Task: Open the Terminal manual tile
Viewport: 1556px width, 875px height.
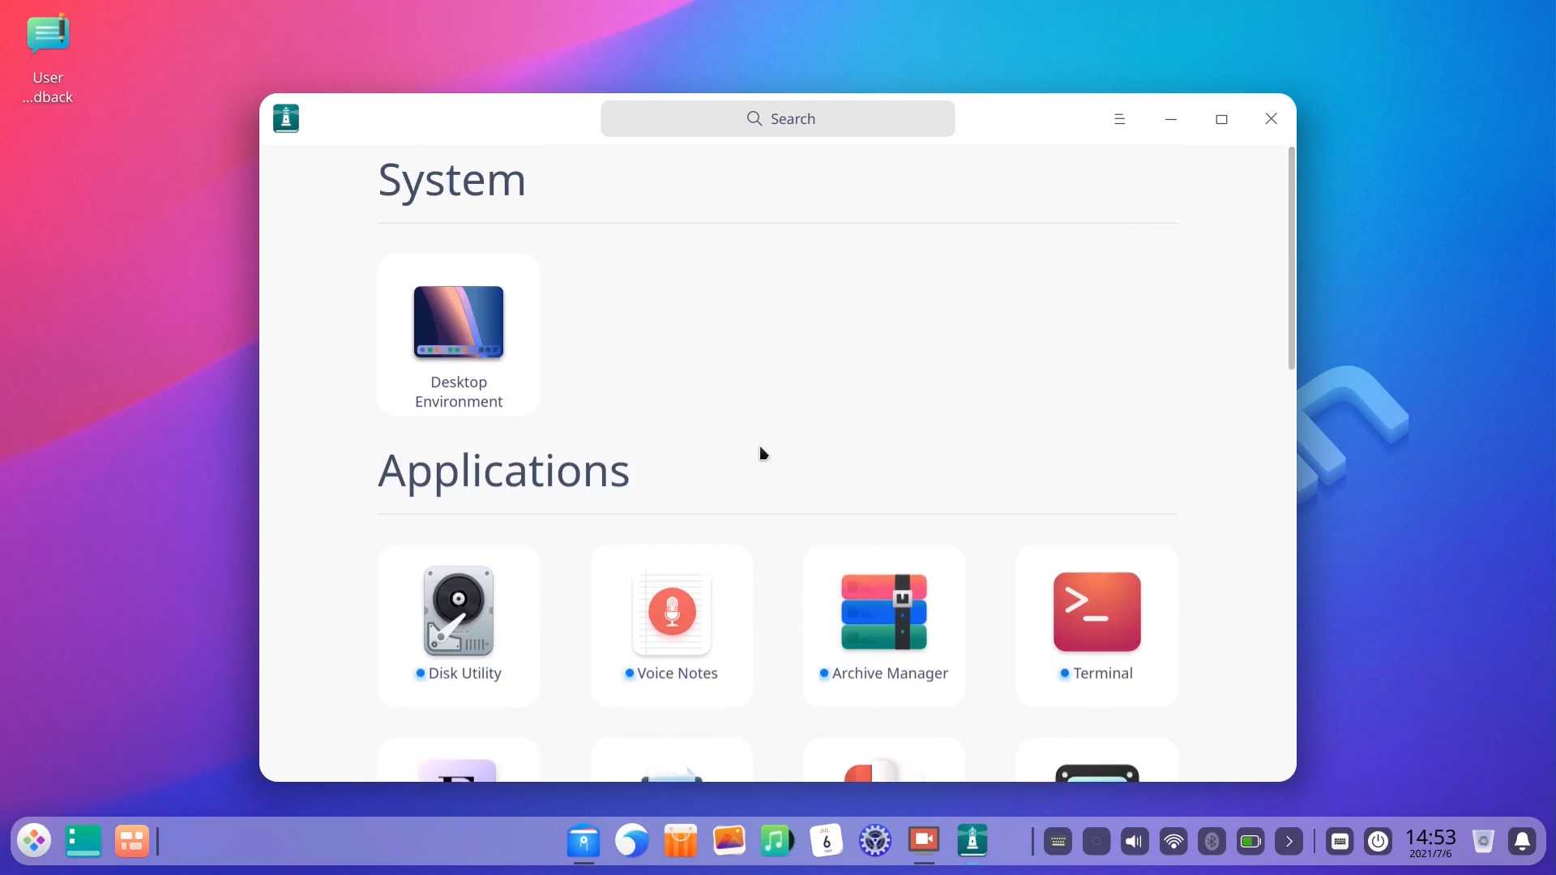Action: click(1096, 625)
